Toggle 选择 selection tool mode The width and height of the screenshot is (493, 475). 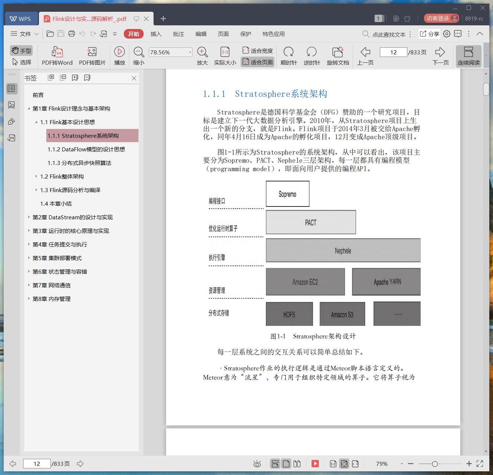[x=22, y=62]
